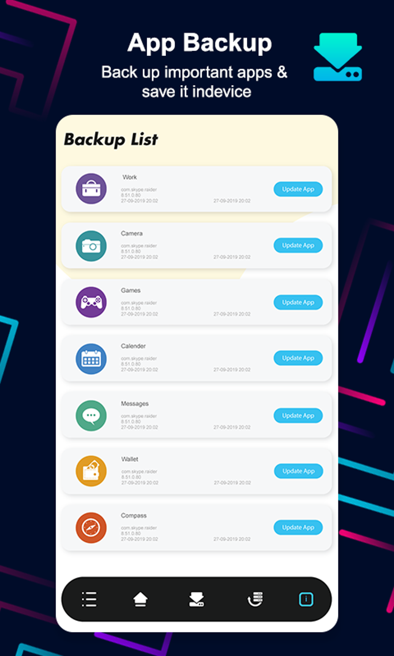
Task: Tap the home icon in bottom navigation
Action: (140, 599)
